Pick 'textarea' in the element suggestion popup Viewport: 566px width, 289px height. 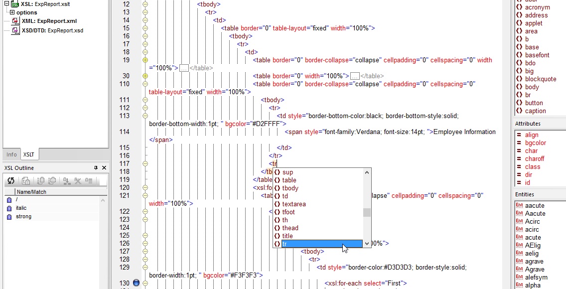coord(293,204)
